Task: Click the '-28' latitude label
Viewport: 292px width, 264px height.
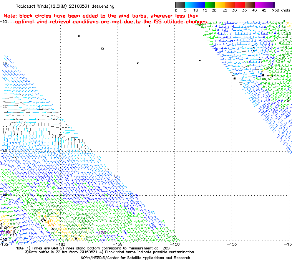Action: [3, 195]
